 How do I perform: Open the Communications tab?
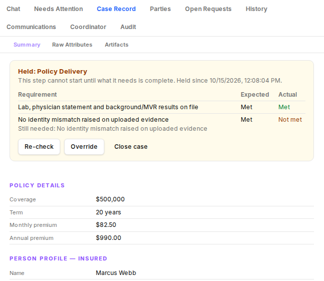point(31,27)
